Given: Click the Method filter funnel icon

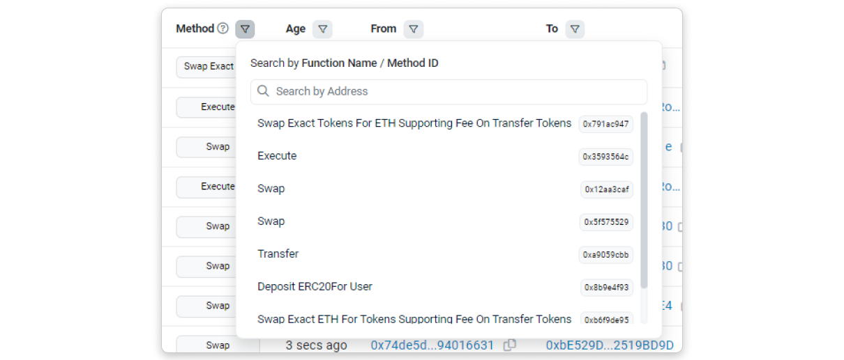Looking at the screenshot, I should click(x=245, y=29).
